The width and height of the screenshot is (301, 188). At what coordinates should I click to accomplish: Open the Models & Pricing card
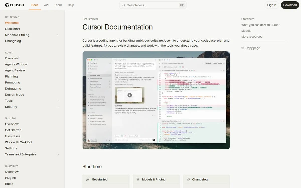coord(156,181)
